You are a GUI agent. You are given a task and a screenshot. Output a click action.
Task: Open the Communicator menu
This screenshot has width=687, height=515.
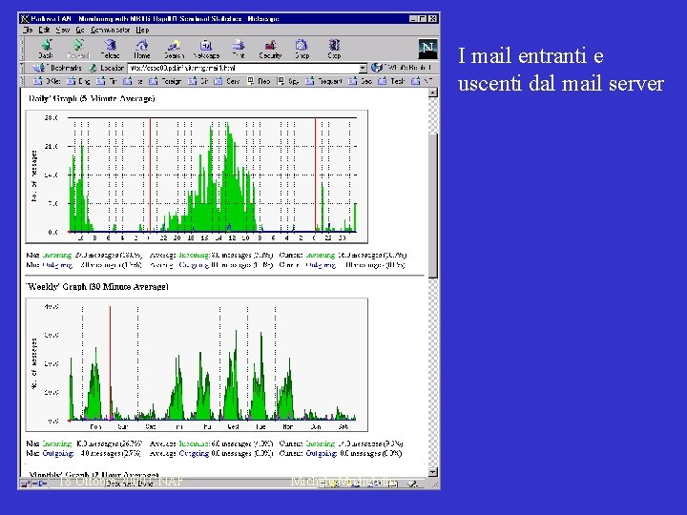click(x=110, y=30)
